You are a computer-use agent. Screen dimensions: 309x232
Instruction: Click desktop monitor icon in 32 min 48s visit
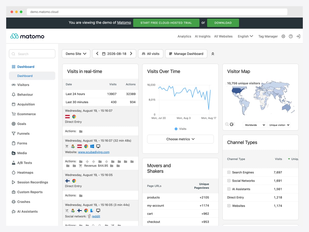[x=98, y=146]
